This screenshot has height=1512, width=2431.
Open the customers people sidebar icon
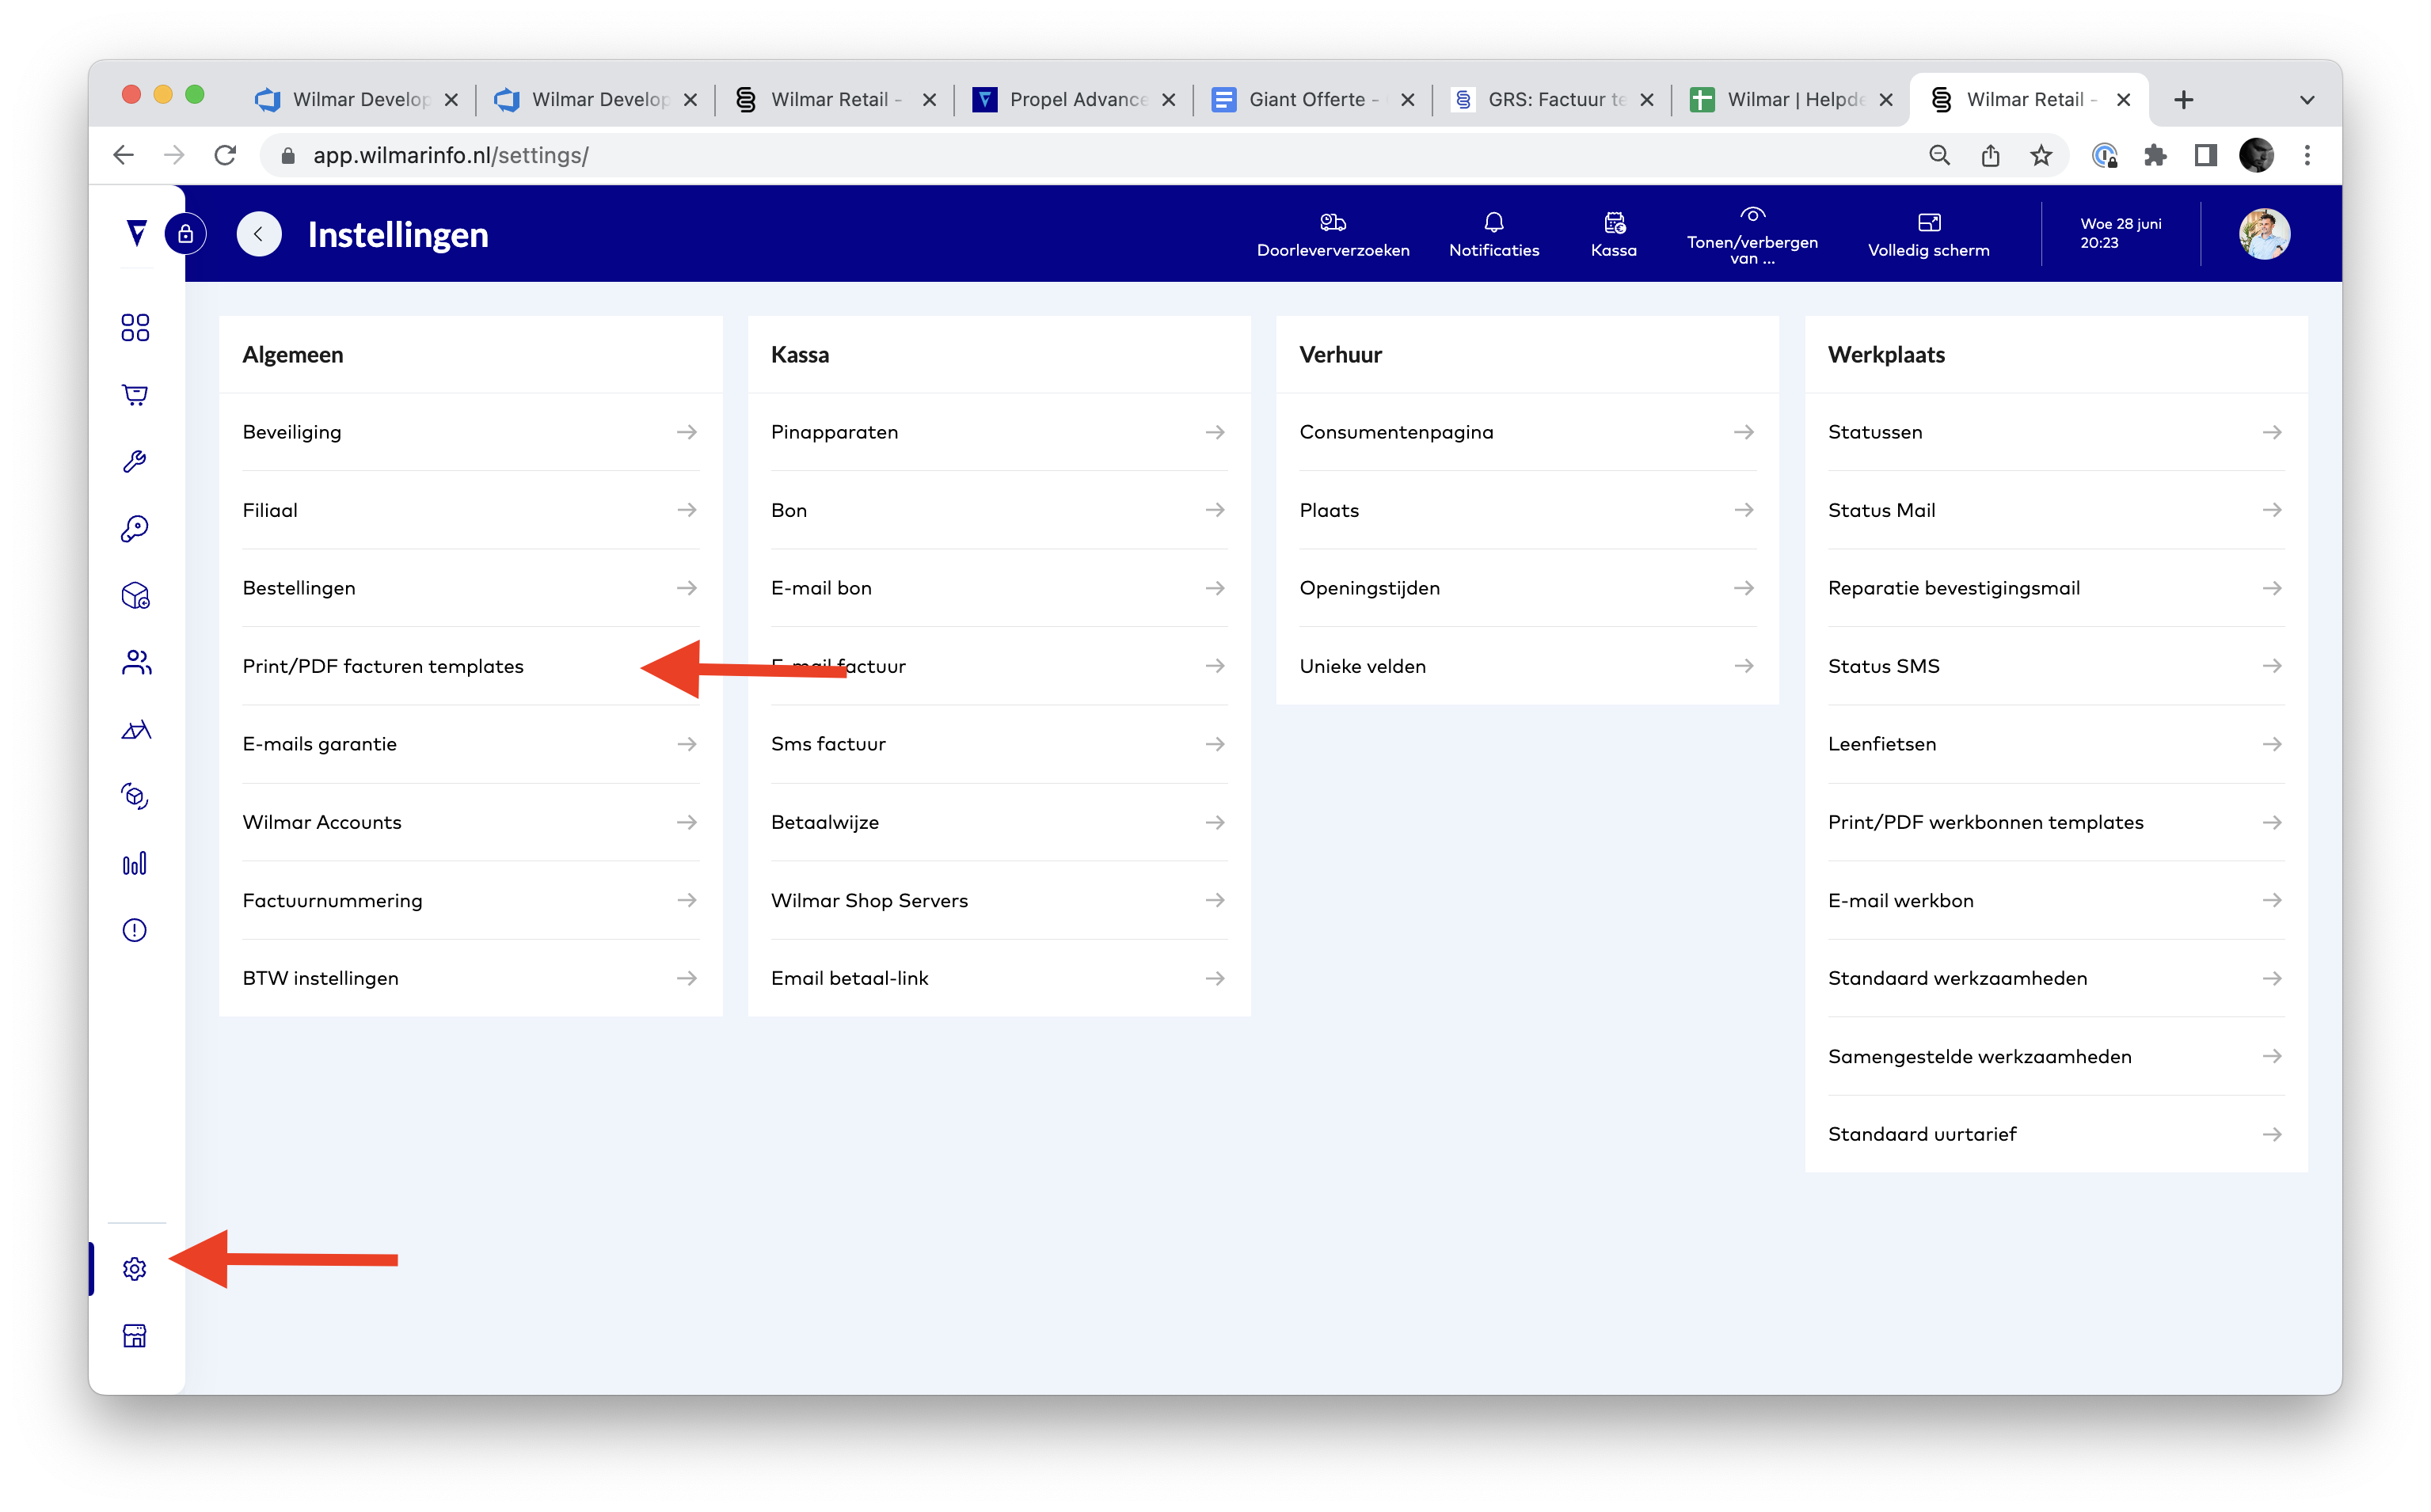pos(135,662)
